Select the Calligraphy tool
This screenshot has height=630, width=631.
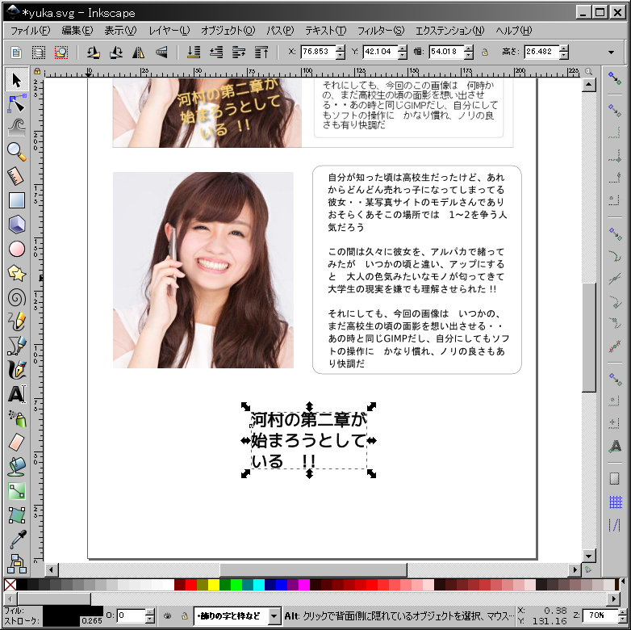(x=16, y=370)
